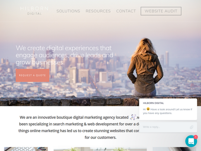Click the Hilborn Digital chat header label
201x151 pixels.
tap(153, 103)
